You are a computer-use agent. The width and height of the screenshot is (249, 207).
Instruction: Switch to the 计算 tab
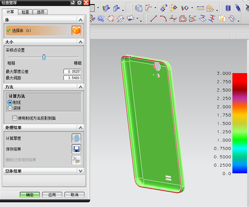(10, 12)
